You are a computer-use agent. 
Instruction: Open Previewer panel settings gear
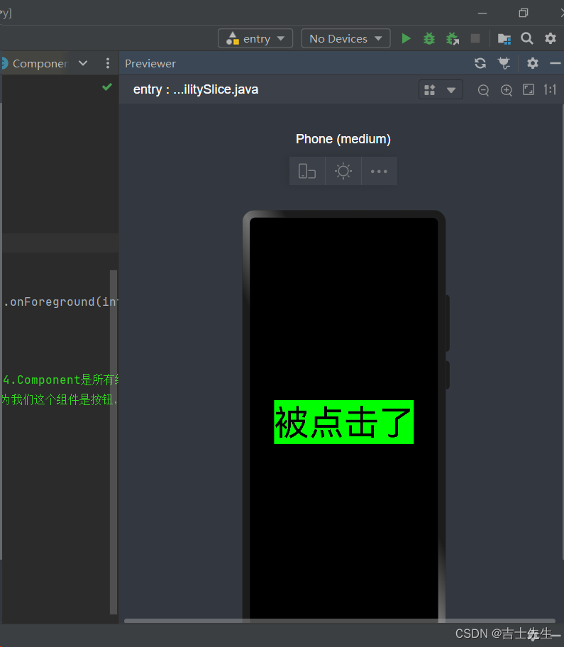click(533, 63)
